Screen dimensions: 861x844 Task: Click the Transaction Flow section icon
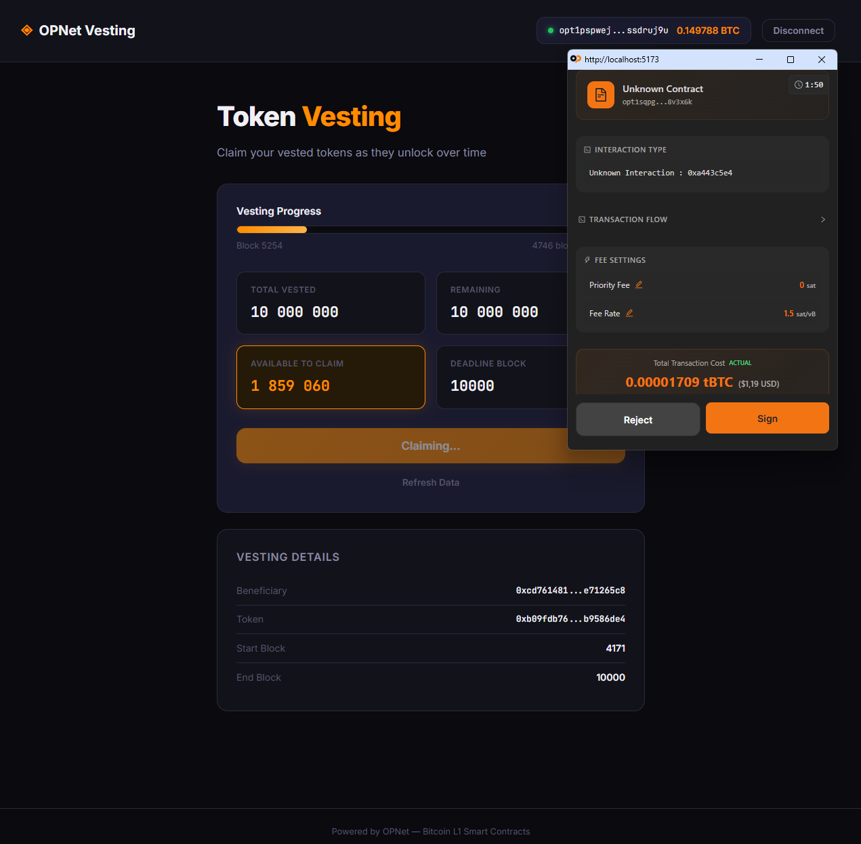tap(582, 219)
